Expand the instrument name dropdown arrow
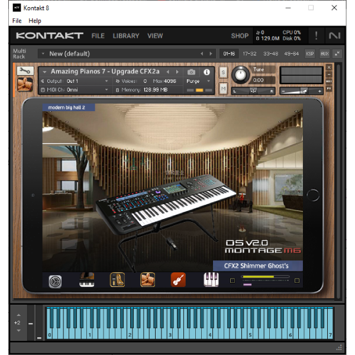The height and width of the screenshot is (355, 355). click(x=44, y=72)
